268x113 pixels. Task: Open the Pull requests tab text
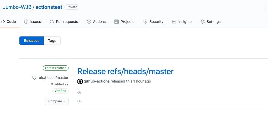point(67,22)
